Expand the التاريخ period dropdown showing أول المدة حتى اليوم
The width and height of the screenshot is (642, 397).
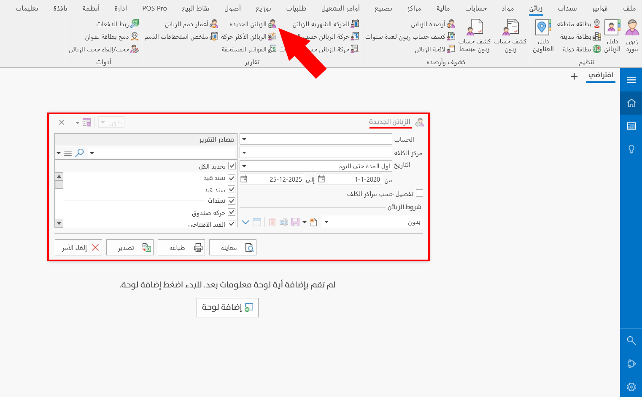tap(244, 165)
